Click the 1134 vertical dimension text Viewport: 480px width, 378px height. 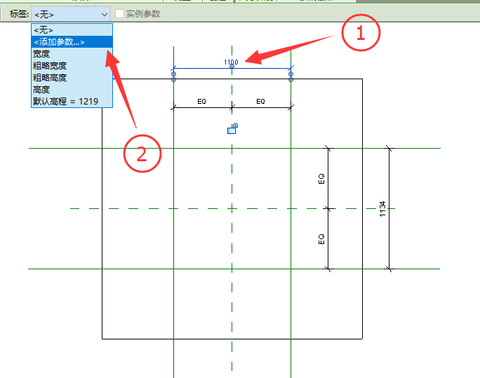click(382, 209)
